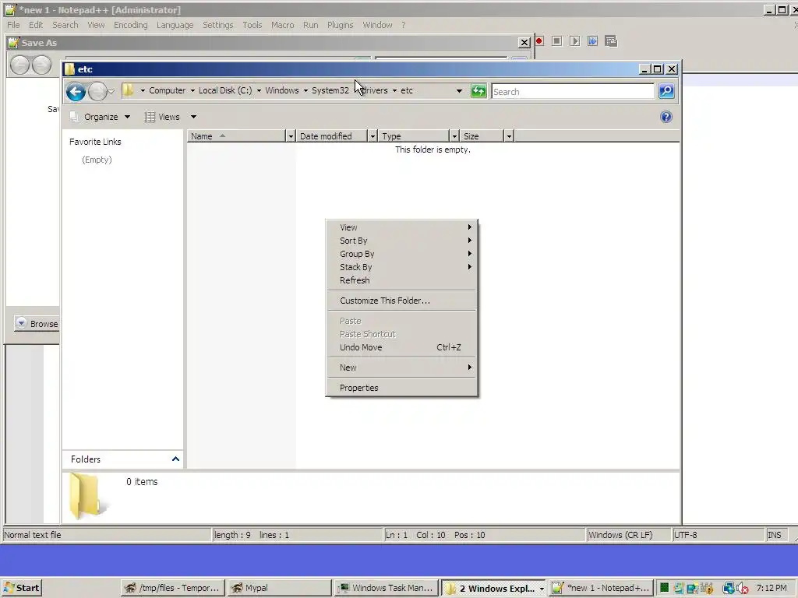Sort by Size column header
This screenshot has height=598, width=798.
(482, 136)
